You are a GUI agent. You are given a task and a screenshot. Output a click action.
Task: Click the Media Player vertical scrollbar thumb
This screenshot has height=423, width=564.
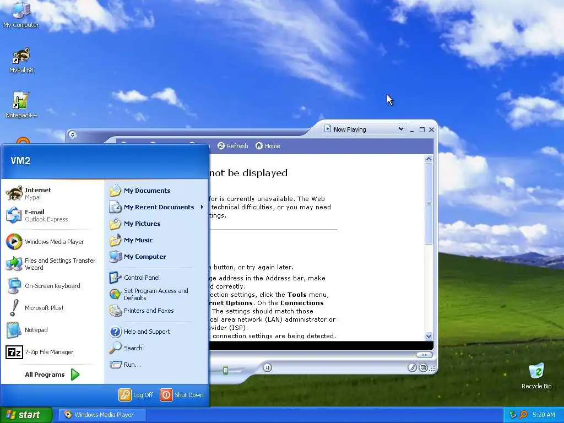(x=429, y=204)
